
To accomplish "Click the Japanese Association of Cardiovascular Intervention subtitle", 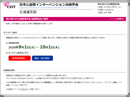I will [49, 8].
